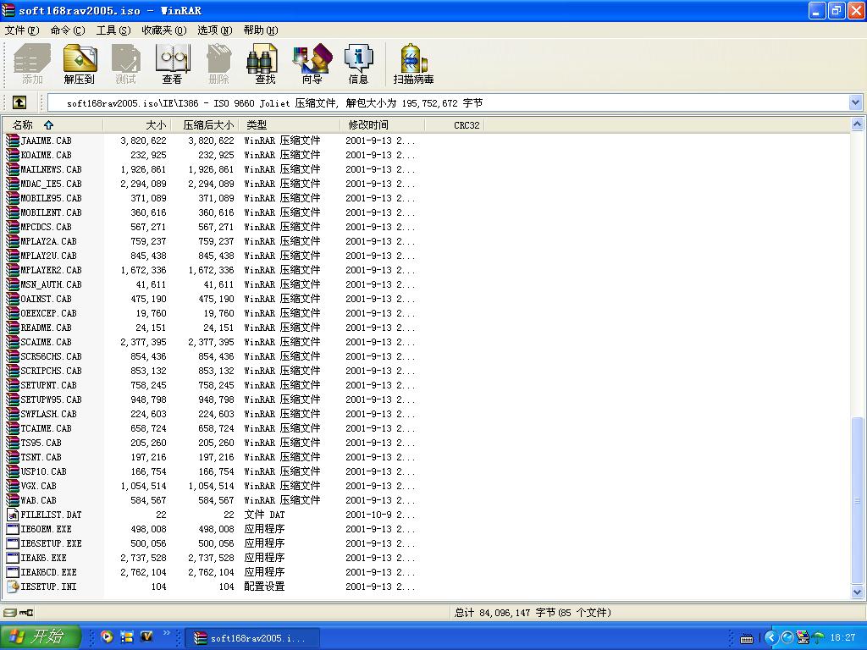Sort by 大小 column header
Screen dimensions: 867x650
click(x=137, y=125)
